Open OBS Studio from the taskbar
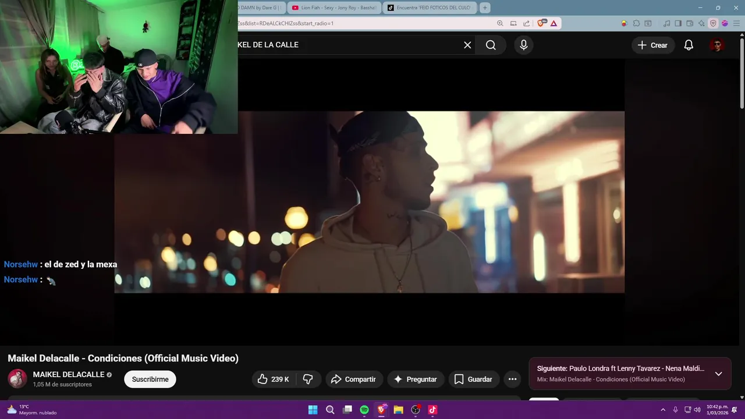The width and height of the screenshot is (745, 419). 416,410
